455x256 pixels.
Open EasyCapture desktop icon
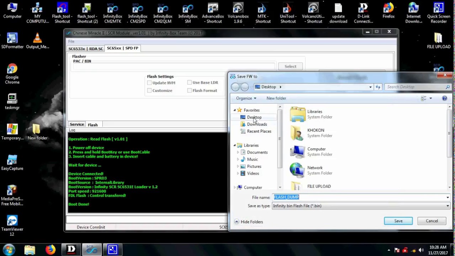12,163
